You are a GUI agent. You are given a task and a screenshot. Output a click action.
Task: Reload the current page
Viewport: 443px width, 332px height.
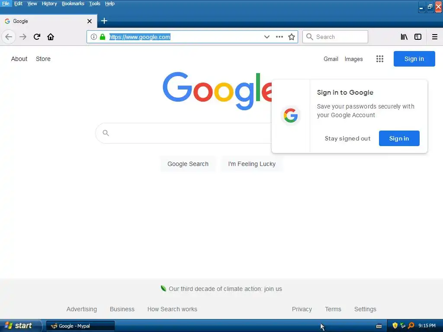click(x=37, y=37)
